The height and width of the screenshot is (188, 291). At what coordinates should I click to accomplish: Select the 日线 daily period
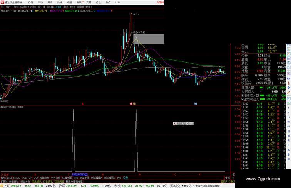click(x=59, y=7)
